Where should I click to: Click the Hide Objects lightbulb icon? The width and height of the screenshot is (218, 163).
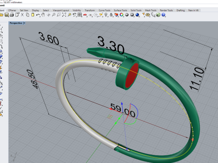pyautogui.click(x=106, y=15)
